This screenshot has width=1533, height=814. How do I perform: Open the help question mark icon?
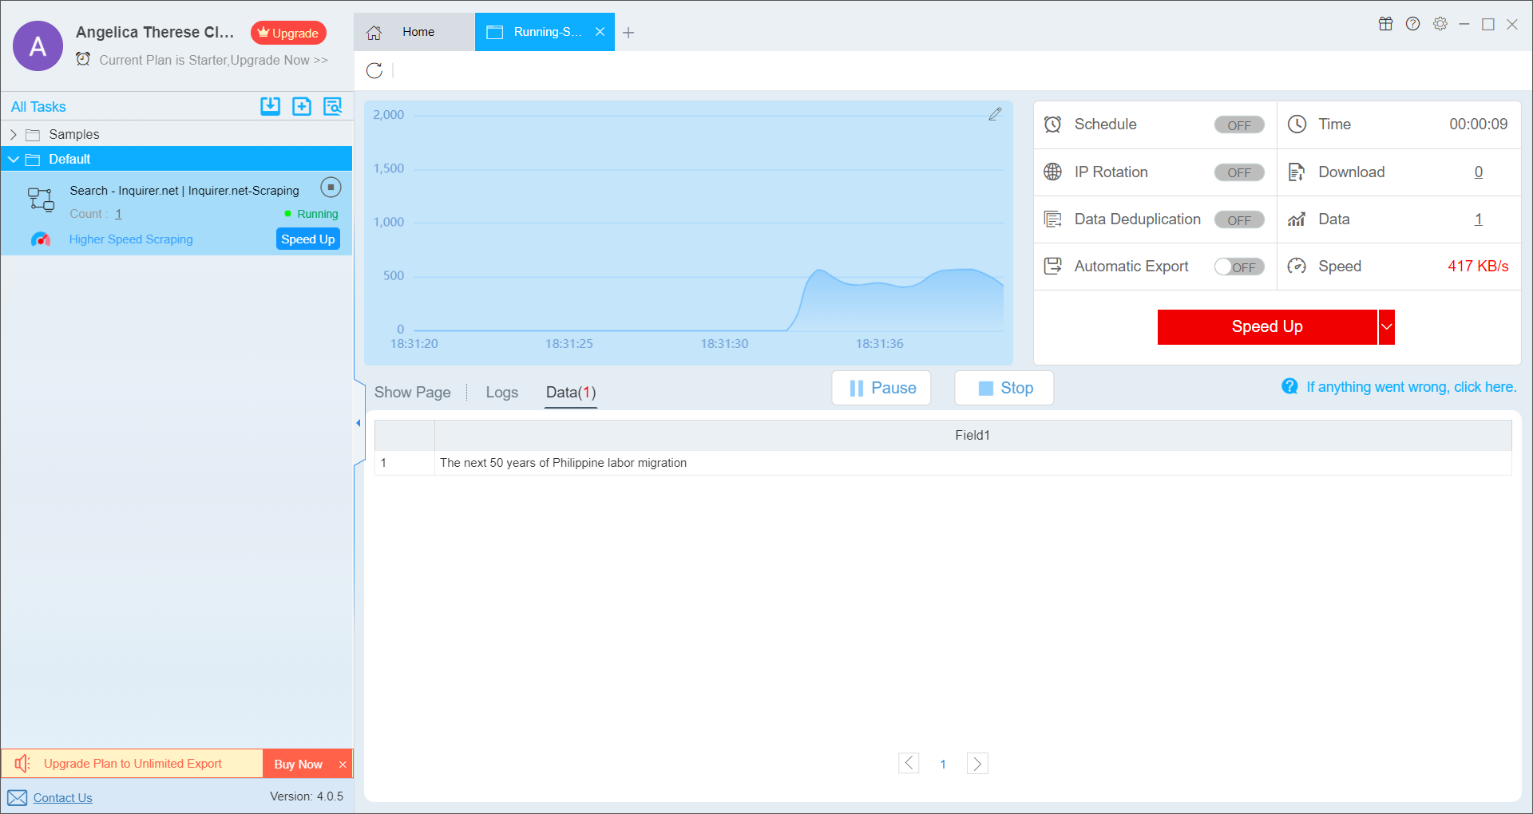(1412, 24)
